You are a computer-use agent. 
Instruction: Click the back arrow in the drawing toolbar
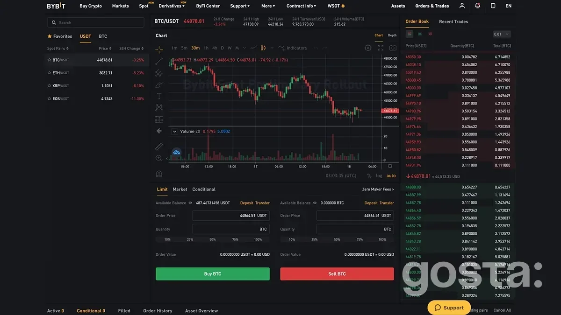click(x=159, y=131)
